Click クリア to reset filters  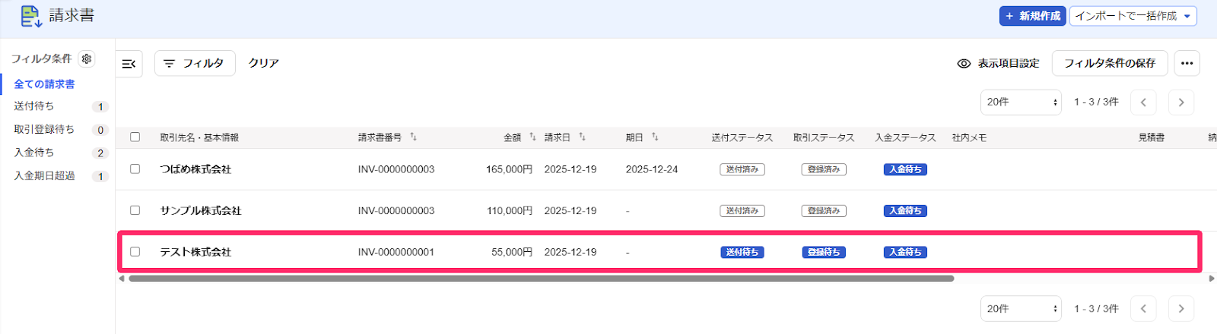263,63
